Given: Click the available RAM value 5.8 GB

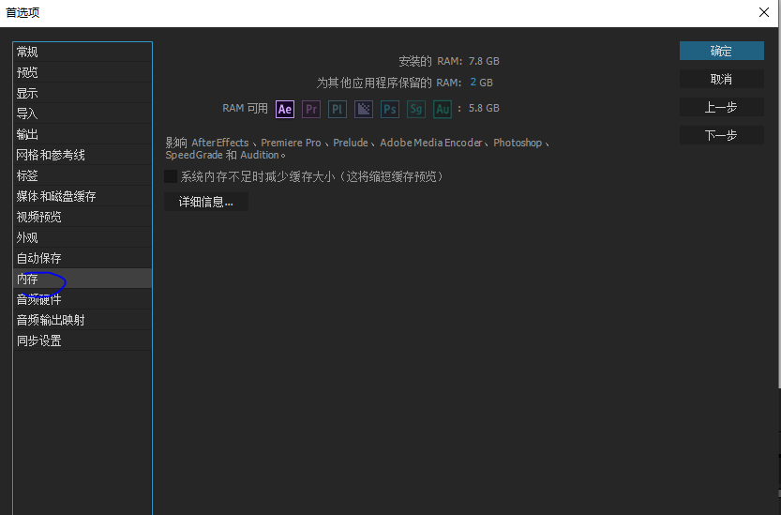Looking at the screenshot, I should click(484, 108).
